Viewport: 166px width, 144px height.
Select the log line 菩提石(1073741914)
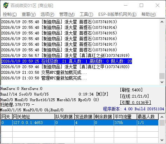(59, 27)
